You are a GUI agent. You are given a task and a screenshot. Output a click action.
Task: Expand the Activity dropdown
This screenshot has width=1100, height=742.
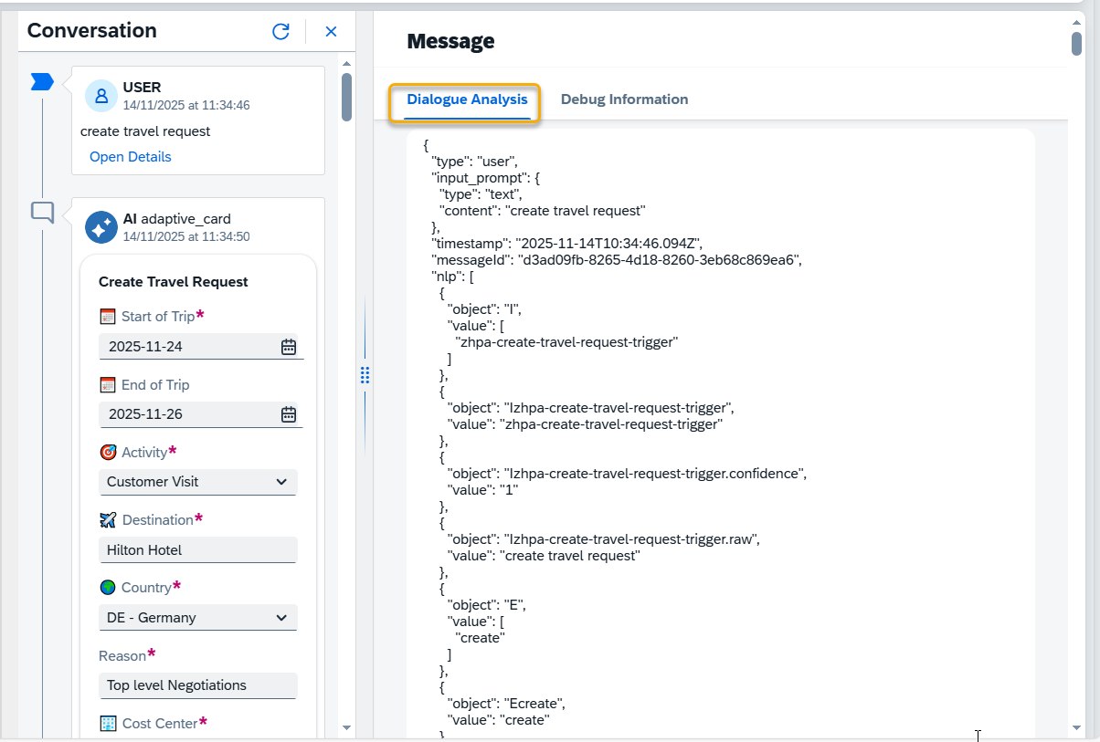pyautogui.click(x=280, y=482)
